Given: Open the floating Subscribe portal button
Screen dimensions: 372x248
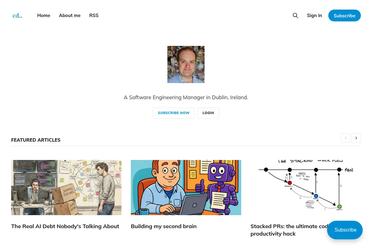Looking at the screenshot, I should pos(345,230).
